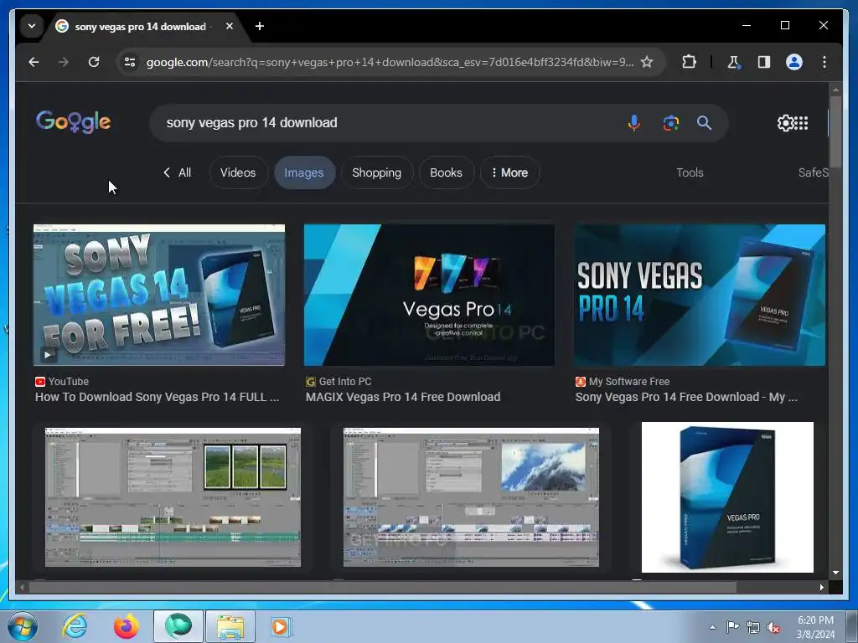Click the scroll-up arrow of the page
This screenshot has height=643, width=858.
pos(835,89)
